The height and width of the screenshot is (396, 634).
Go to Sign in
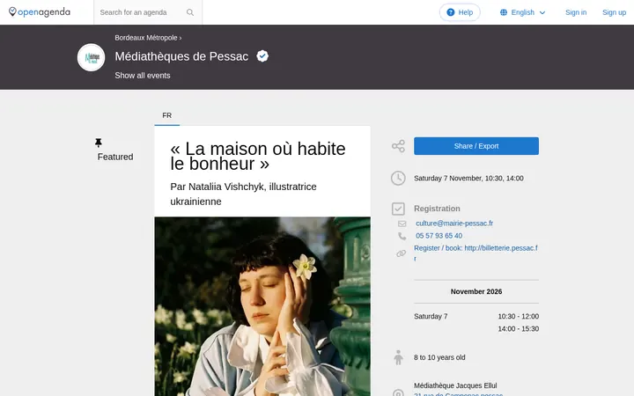[x=576, y=12]
